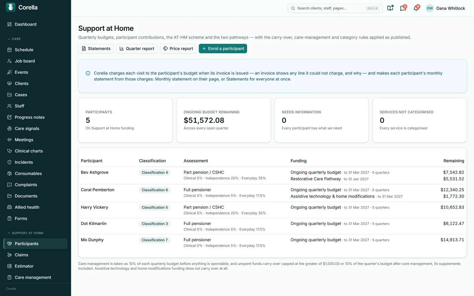Click the Ctrl K shortcut badge
Screen dimensions: 474x296
point(372,8)
